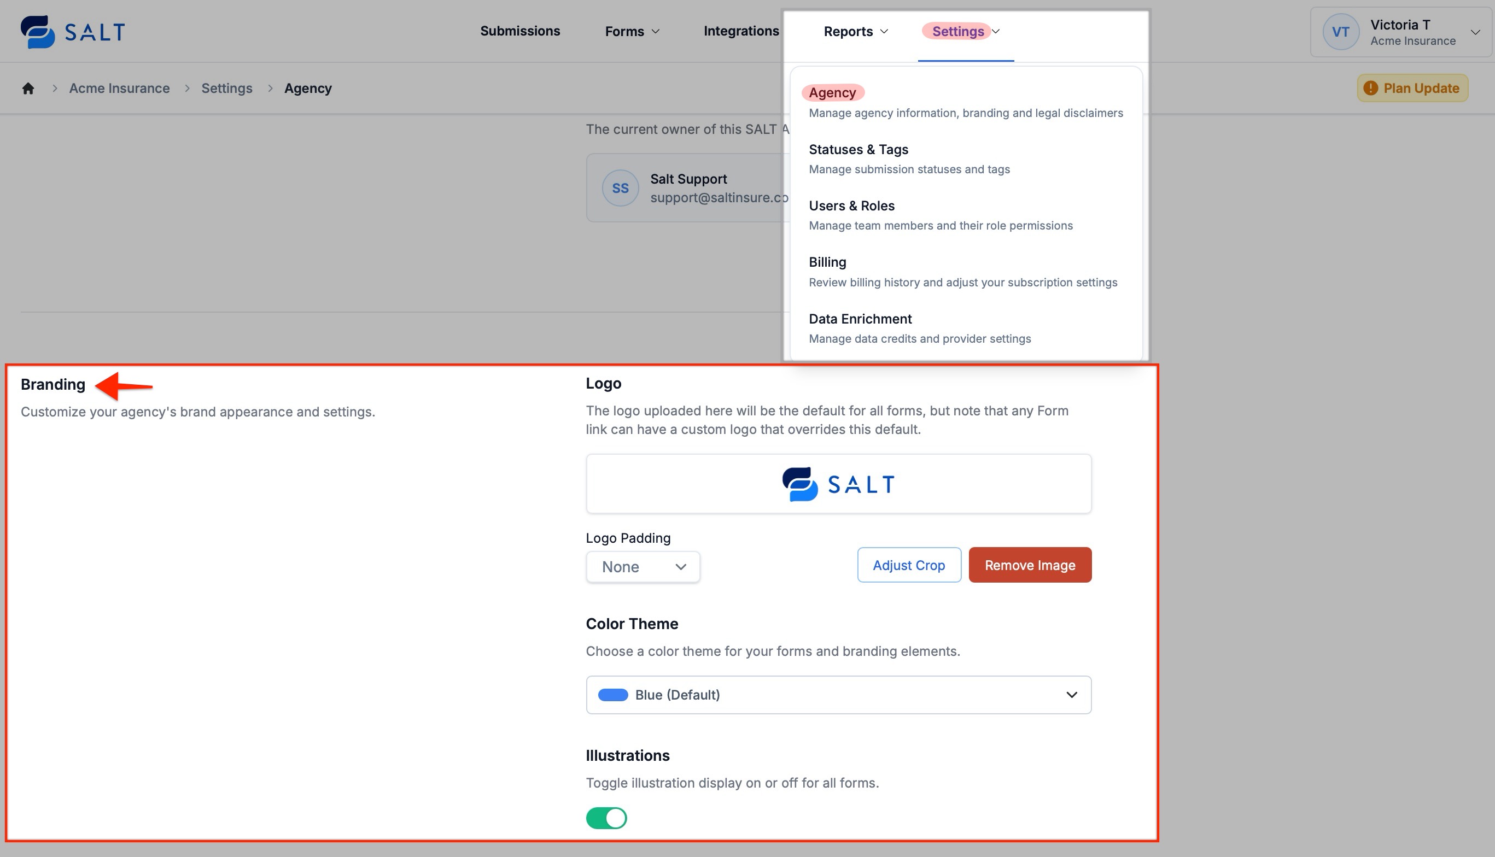Click the blue color swatch pill

tap(612, 695)
